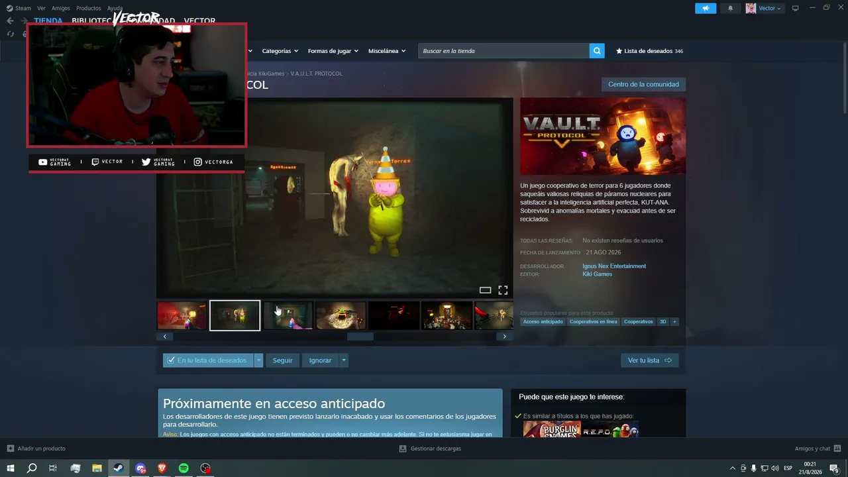Click the 'Acceso anticipado' tag
The height and width of the screenshot is (477, 848).
543,322
